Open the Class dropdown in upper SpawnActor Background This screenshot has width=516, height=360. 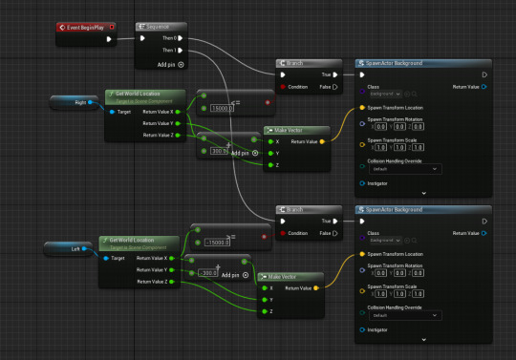385,94
